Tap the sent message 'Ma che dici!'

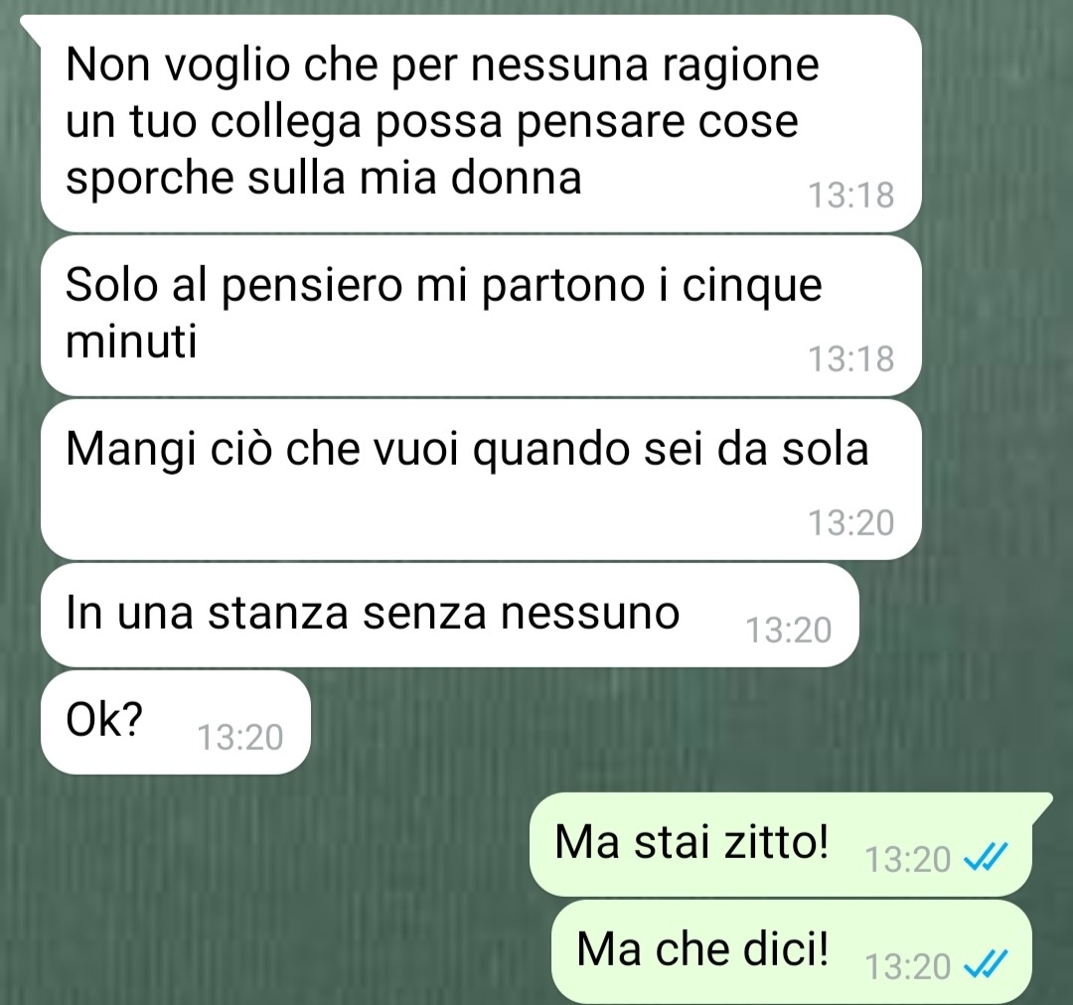tap(792, 951)
